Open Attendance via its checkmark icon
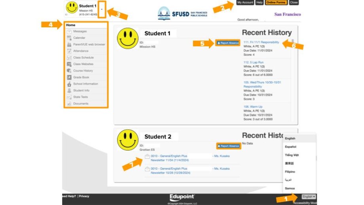 [69, 51]
